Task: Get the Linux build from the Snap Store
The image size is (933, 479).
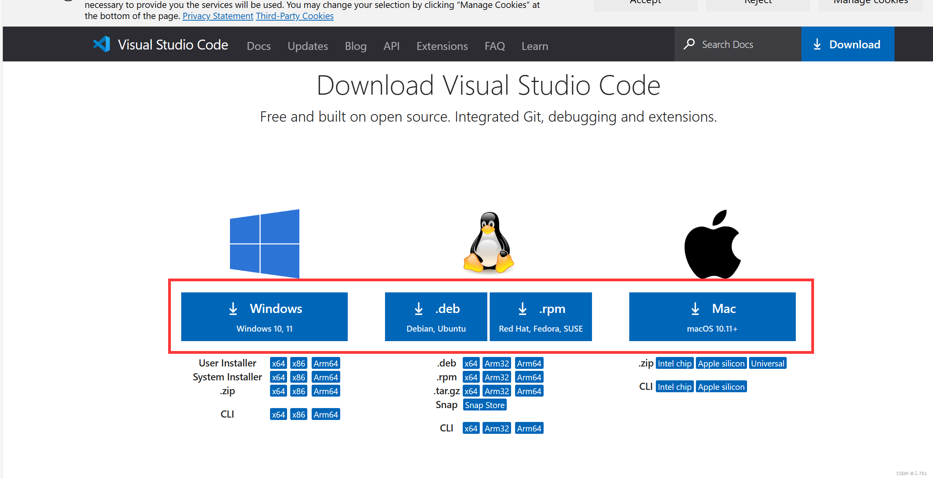Action: 485,405
